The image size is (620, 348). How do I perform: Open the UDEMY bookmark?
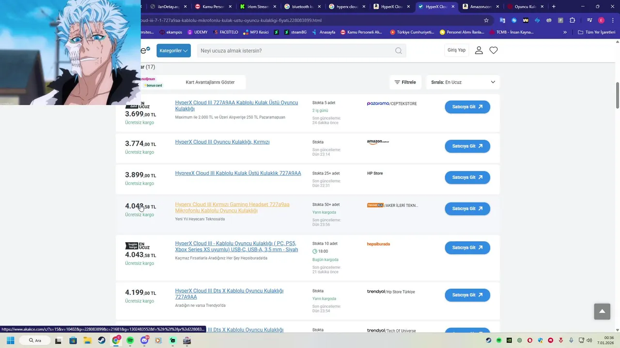pyautogui.click(x=197, y=32)
